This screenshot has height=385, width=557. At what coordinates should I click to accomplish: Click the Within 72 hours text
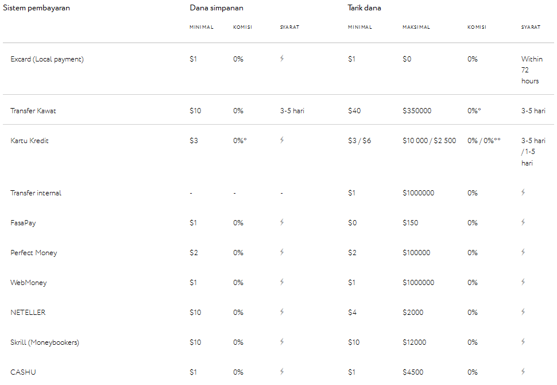(x=532, y=70)
